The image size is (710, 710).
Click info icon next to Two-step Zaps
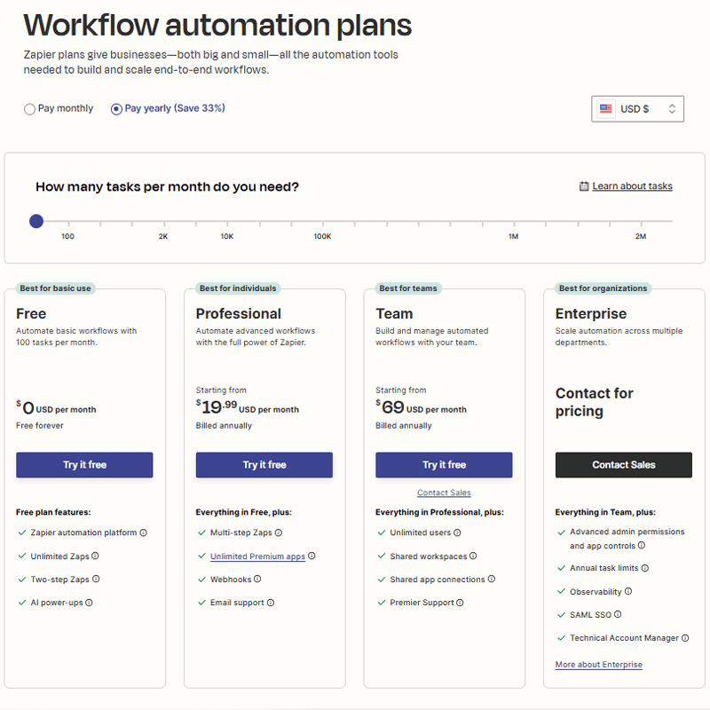click(96, 579)
